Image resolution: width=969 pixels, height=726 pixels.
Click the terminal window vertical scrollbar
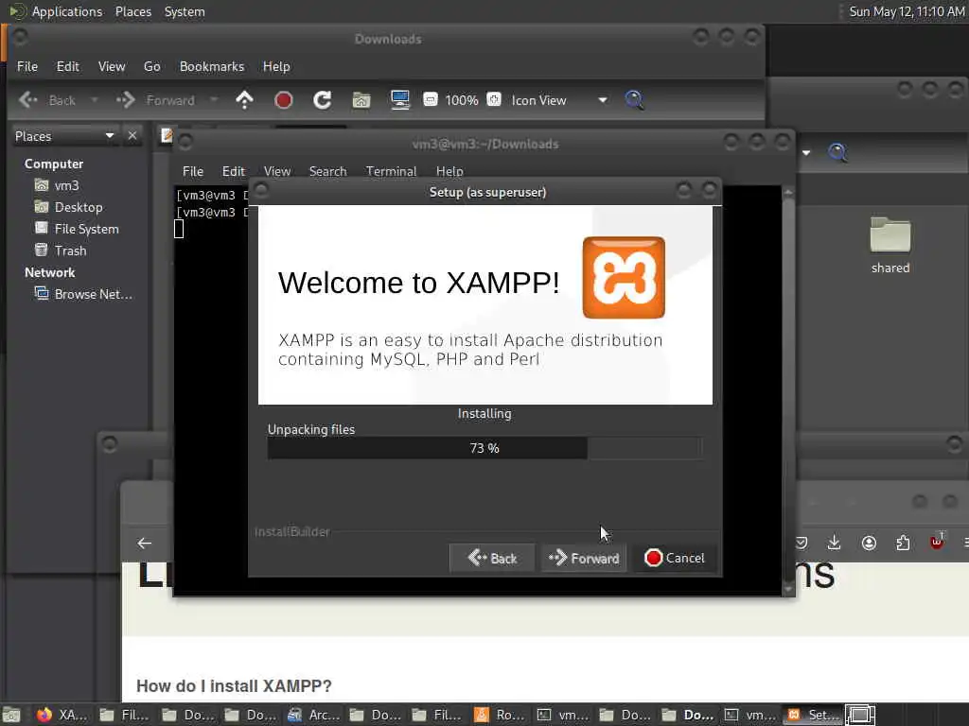click(x=788, y=390)
